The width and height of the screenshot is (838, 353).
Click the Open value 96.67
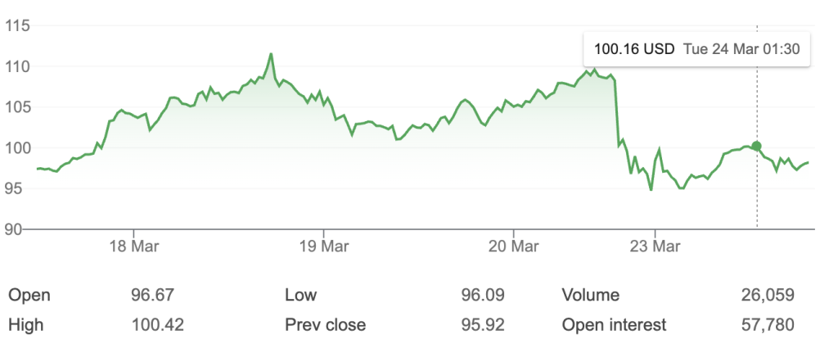point(153,296)
